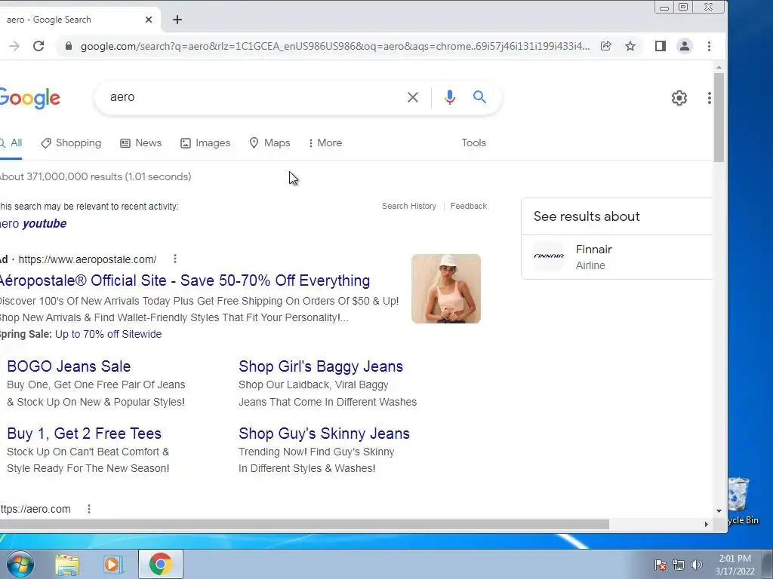This screenshot has height=579, width=773.
Task: Open ad options next to aeropostale.com
Action: pyautogui.click(x=175, y=259)
